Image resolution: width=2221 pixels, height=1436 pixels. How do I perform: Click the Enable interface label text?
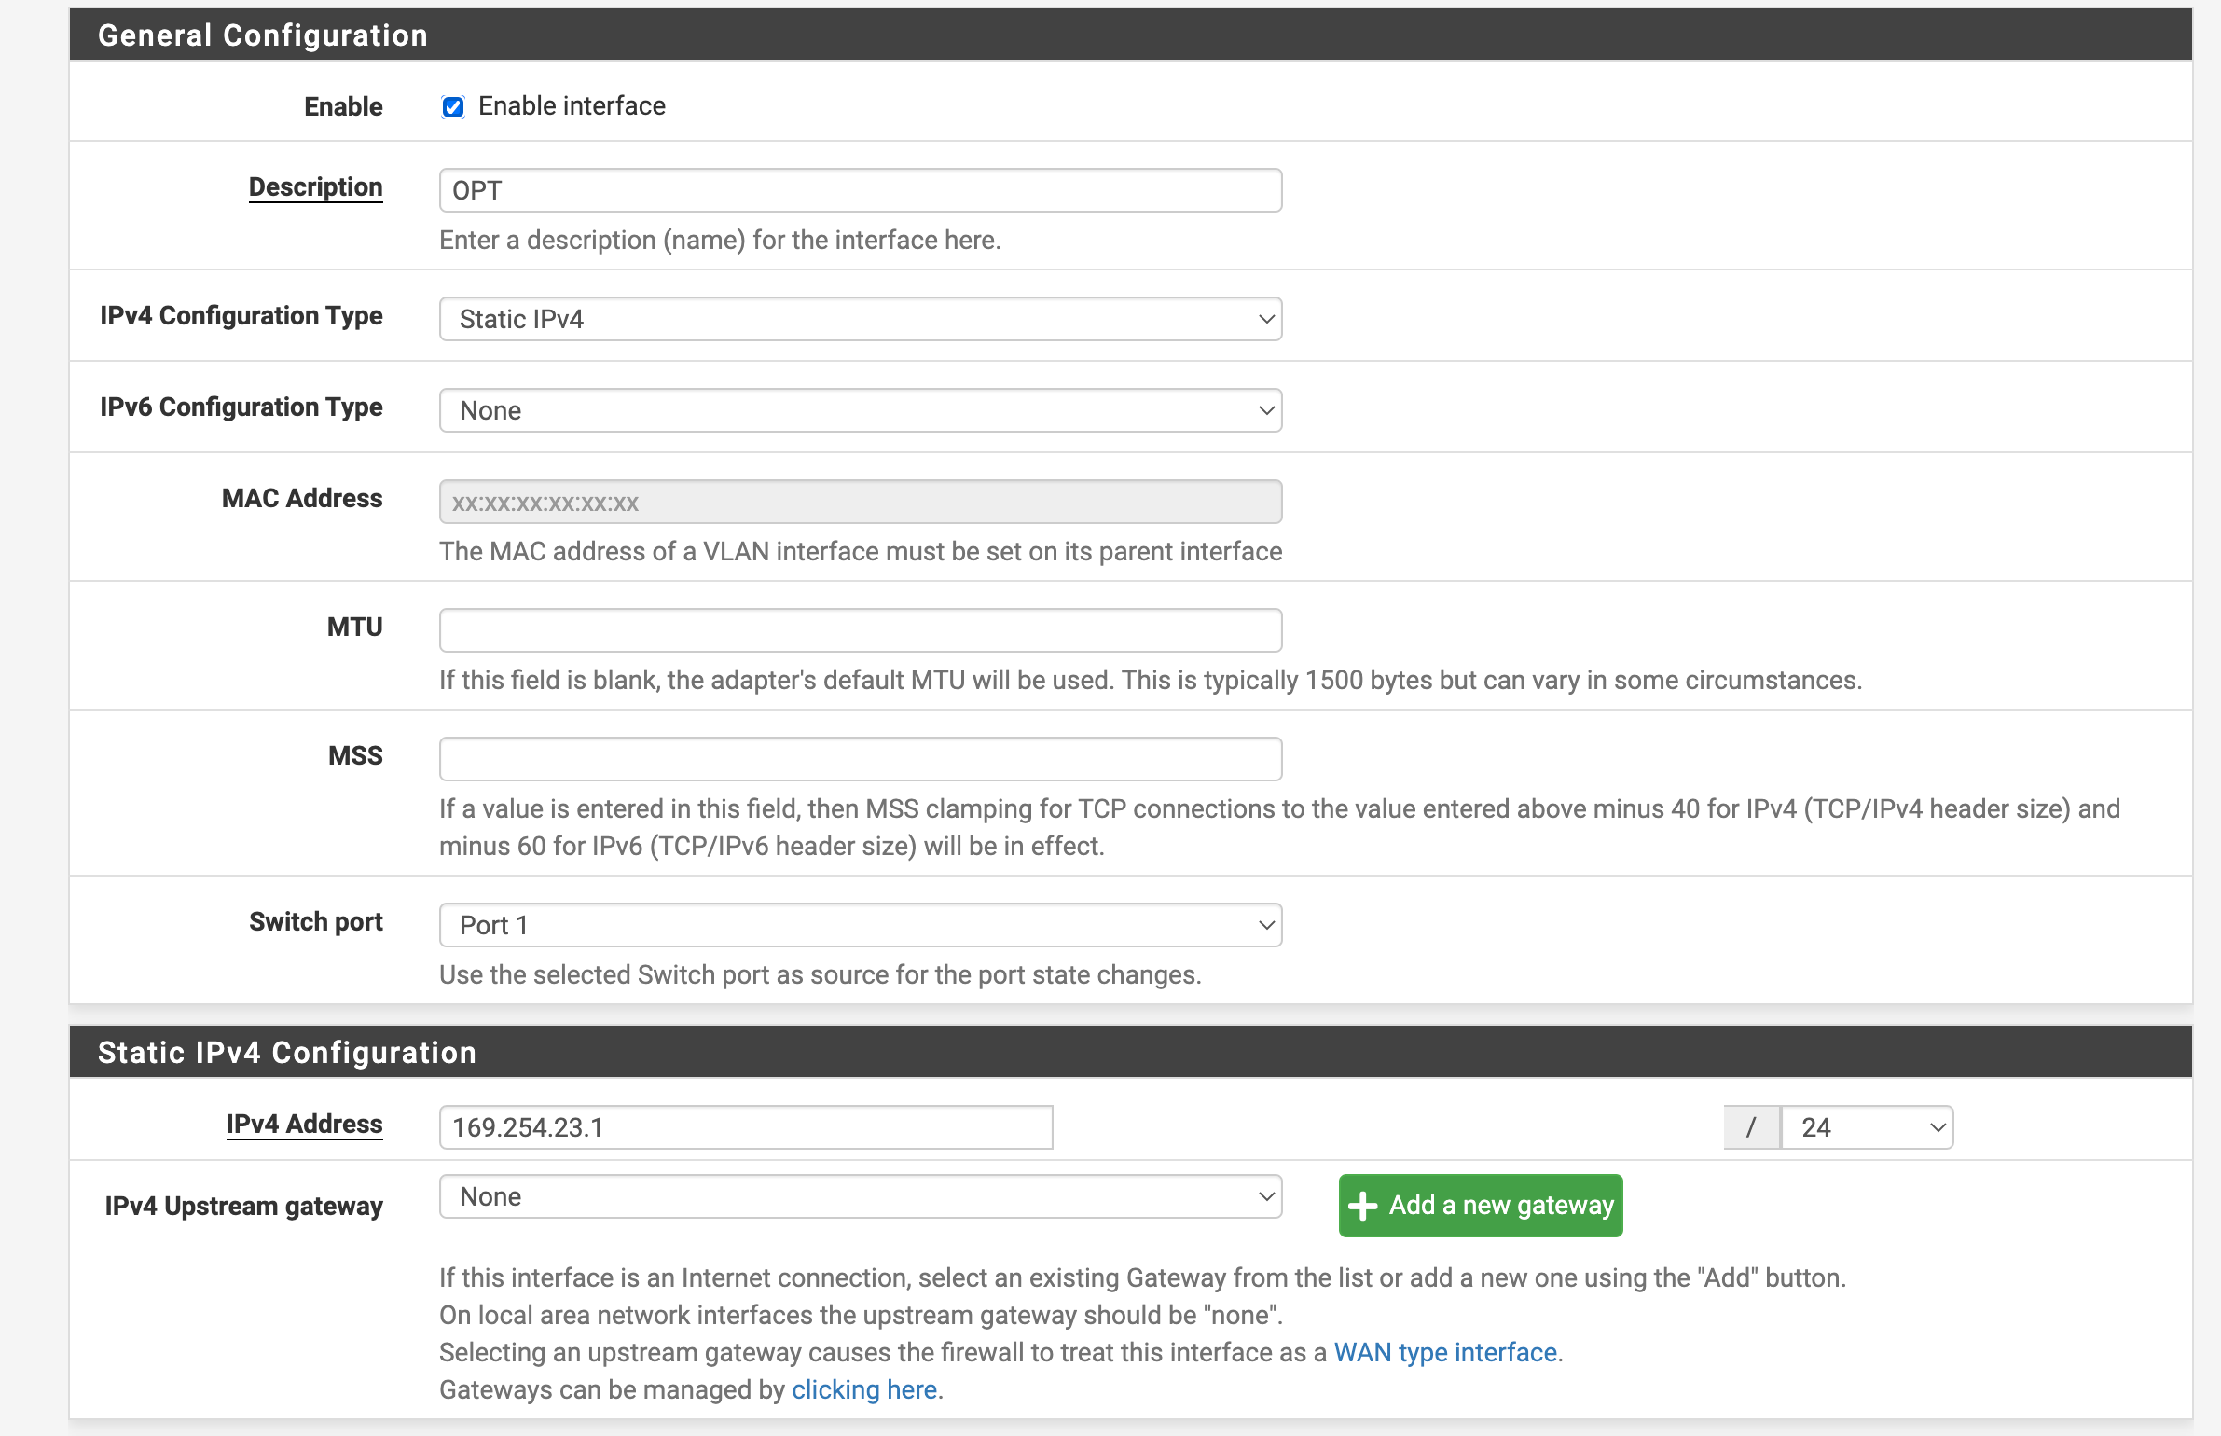coord(572,106)
